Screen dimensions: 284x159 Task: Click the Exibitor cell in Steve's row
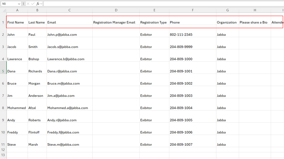(x=146, y=144)
